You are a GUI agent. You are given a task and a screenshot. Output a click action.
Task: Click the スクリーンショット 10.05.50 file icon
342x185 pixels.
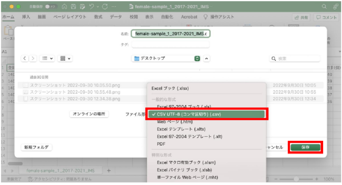click(26, 85)
